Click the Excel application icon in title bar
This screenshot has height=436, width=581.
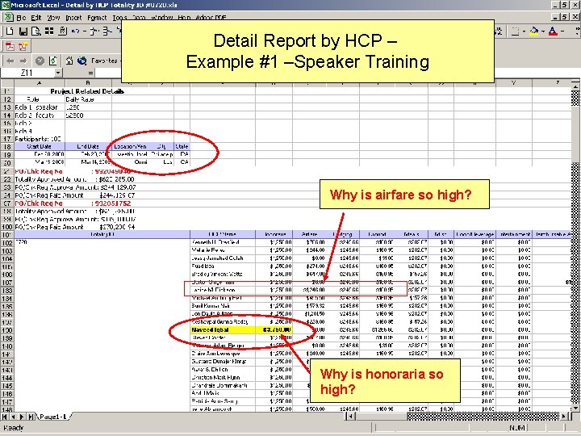5,5
